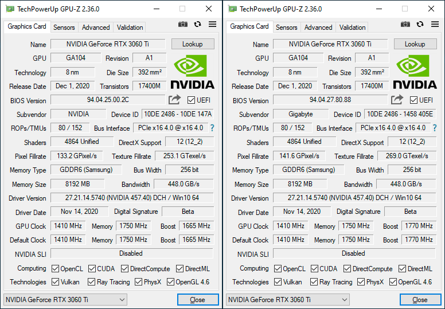Switch to the Sensors tab in the left window
445x309 pixels.
tap(64, 27)
